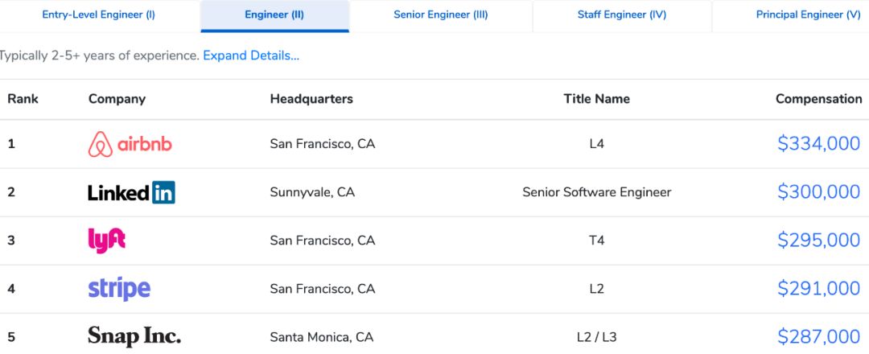Click LinkedIn's $300,000 compensation figure

tap(818, 192)
